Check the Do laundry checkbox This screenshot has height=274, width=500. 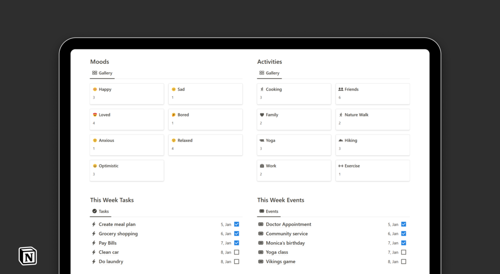point(237,261)
